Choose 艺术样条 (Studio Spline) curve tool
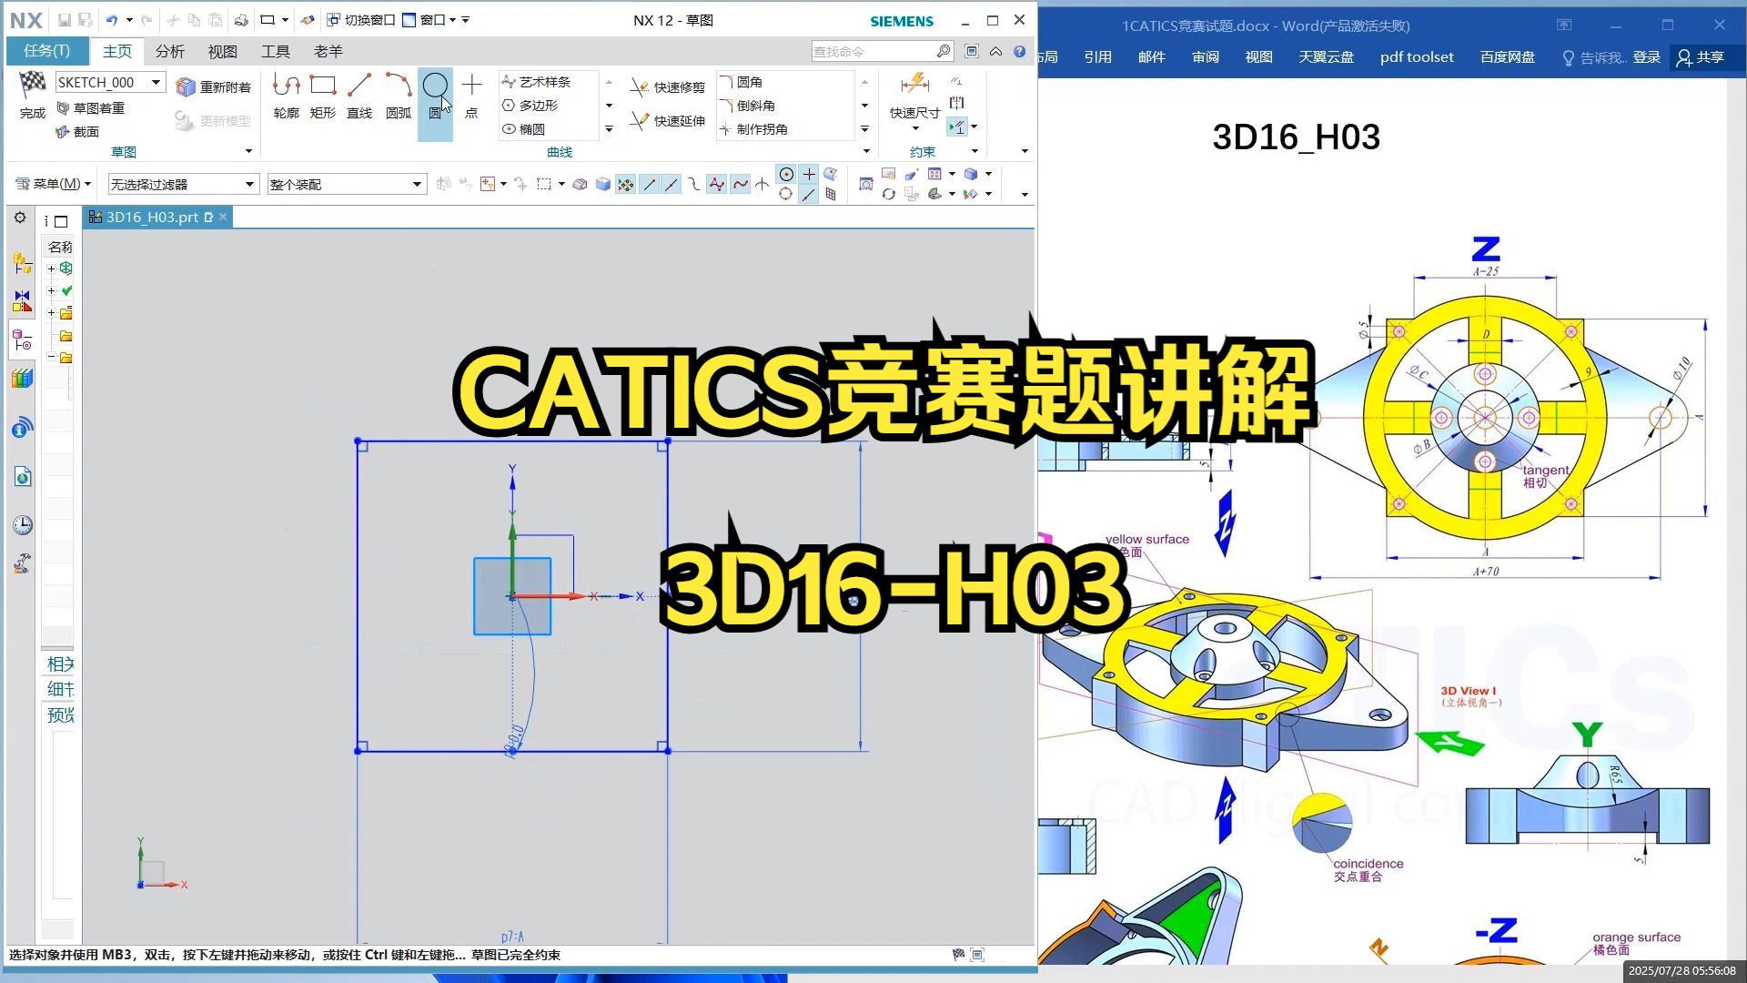The width and height of the screenshot is (1747, 983). coord(537,82)
